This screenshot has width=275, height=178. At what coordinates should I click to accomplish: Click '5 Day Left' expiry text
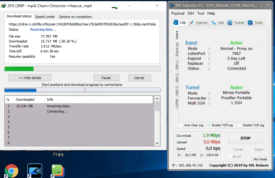tap(237, 59)
